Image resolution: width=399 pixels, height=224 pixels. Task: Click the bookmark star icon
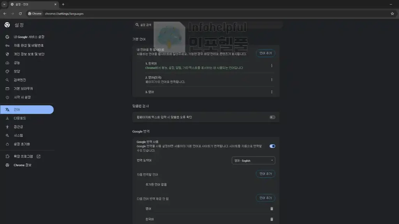tap(392, 14)
